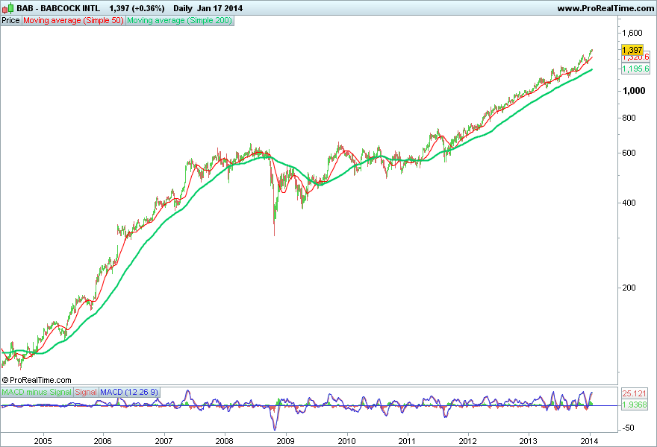Click the -50 MACD axis label

[628, 428]
